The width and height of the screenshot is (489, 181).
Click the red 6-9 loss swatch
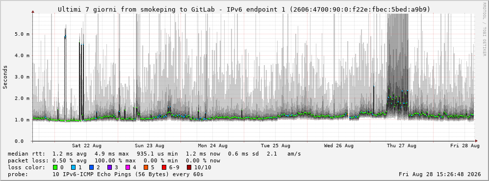click(x=164, y=168)
